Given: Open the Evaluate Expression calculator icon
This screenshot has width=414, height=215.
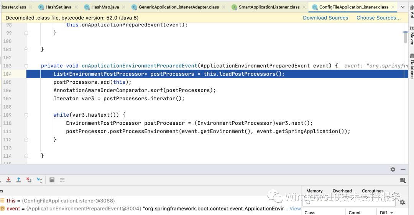Looking at the screenshot, I should pyautogui.click(x=52, y=180).
